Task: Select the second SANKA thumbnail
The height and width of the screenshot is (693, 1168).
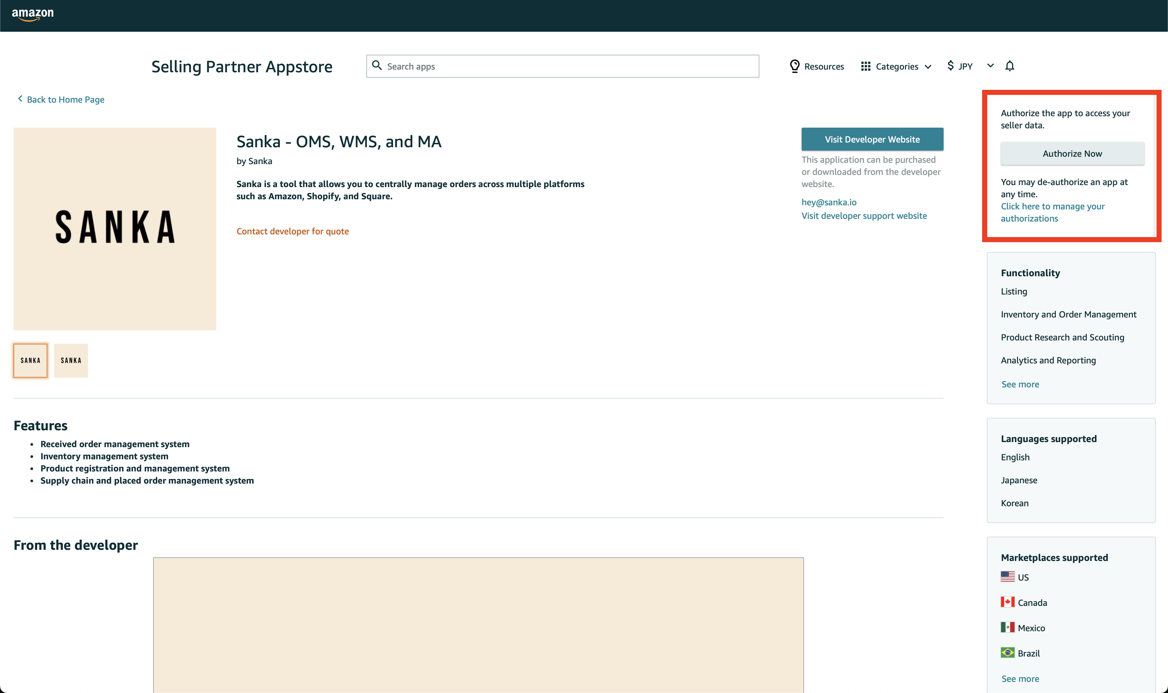Action: [x=71, y=360]
